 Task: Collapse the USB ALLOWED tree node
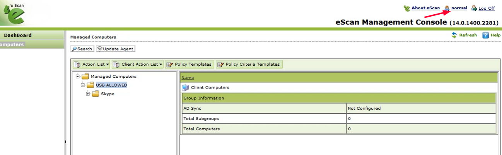[x=83, y=85]
